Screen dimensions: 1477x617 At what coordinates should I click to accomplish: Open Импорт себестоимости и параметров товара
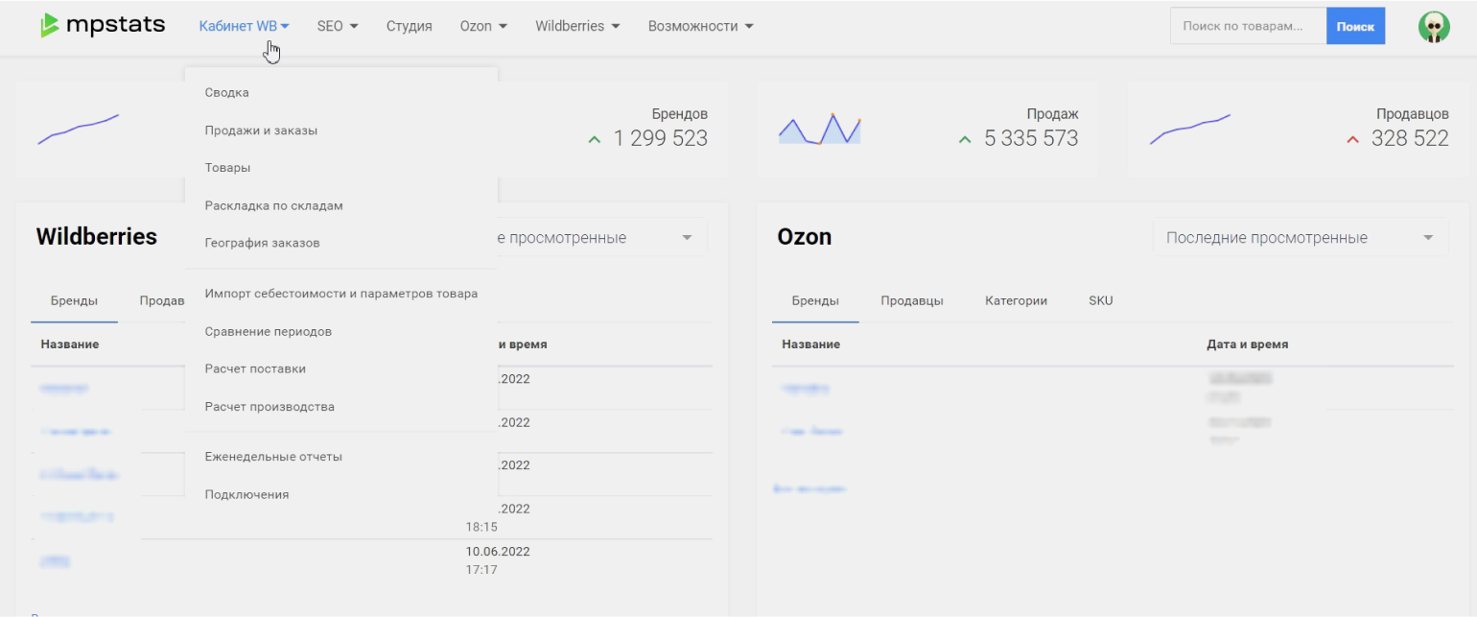(340, 294)
